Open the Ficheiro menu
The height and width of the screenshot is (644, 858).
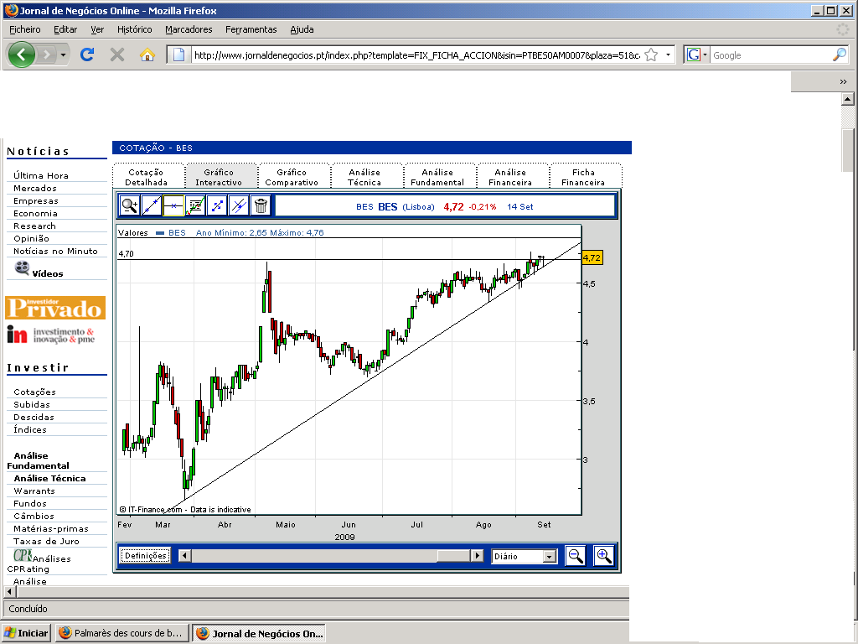pyautogui.click(x=24, y=29)
